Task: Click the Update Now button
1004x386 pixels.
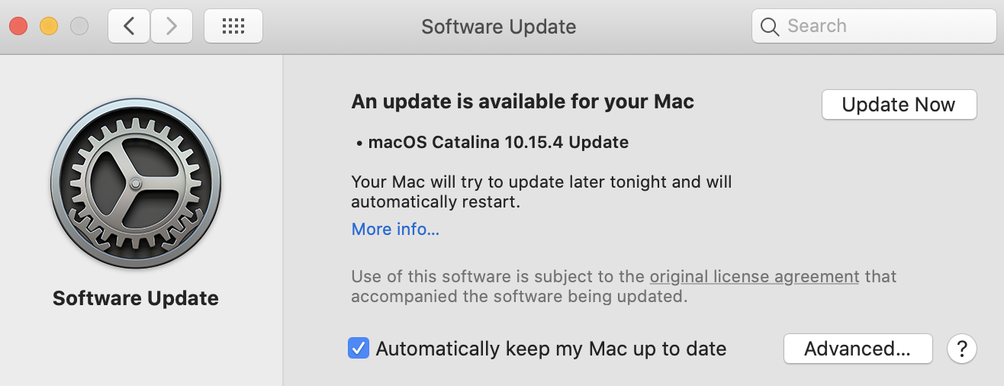Action: click(x=899, y=105)
